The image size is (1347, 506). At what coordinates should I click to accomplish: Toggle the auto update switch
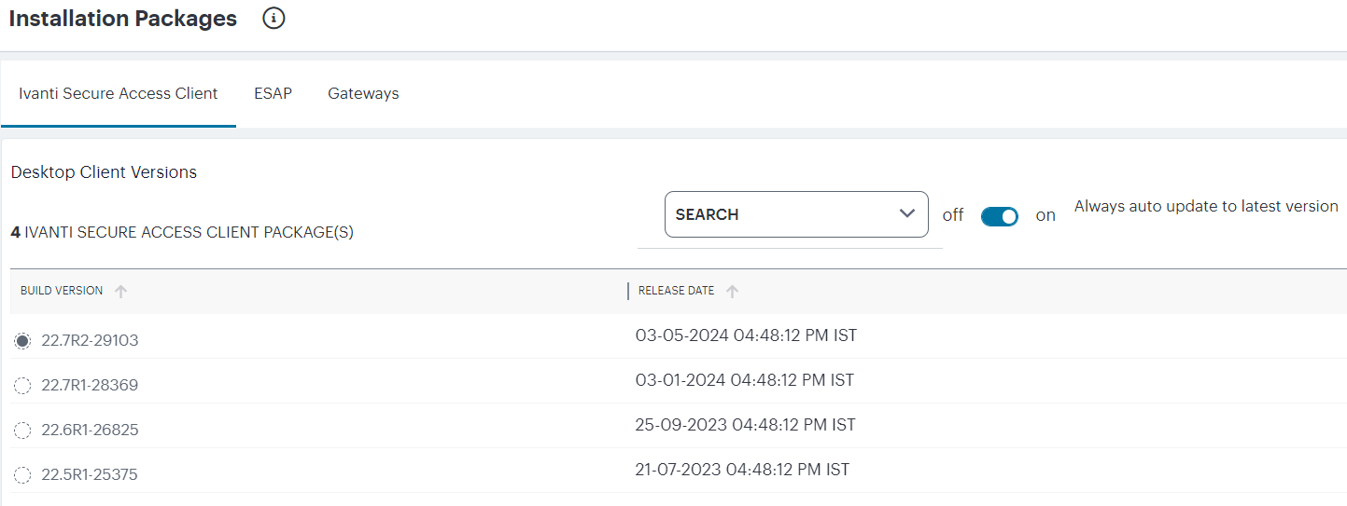[x=999, y=216]
